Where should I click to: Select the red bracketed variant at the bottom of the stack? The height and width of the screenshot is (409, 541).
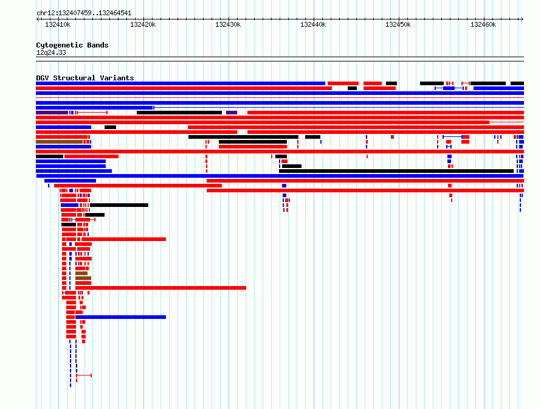click(x=84, y=375)
